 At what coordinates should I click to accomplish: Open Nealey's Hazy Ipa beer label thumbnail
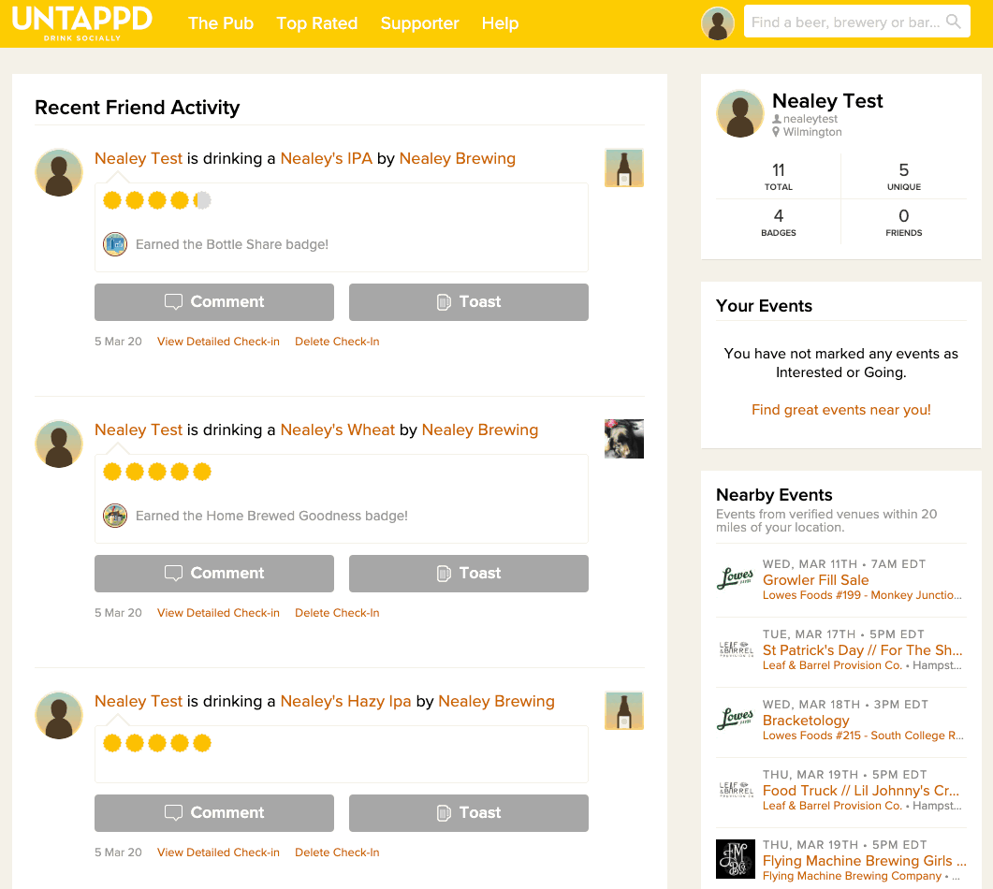point(624,710)
